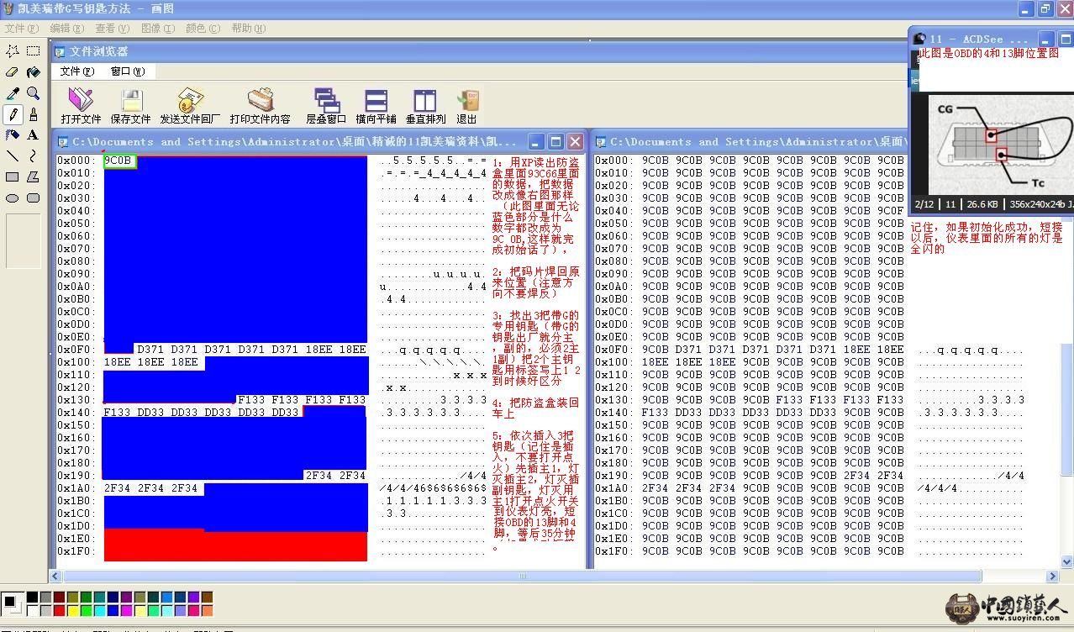Choose the magenta palette swatch
This screenshot has width=1074, height=632.
[126, 610]
